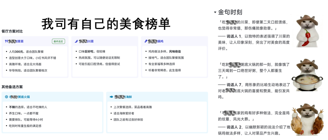Screen dimensions: 328x140
Task: Open the 川菜 card title
Action: click(86, 41)
